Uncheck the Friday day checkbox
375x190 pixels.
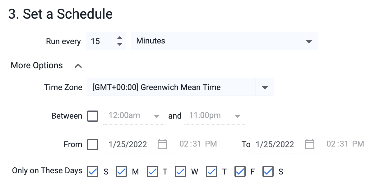click(240, 171)
